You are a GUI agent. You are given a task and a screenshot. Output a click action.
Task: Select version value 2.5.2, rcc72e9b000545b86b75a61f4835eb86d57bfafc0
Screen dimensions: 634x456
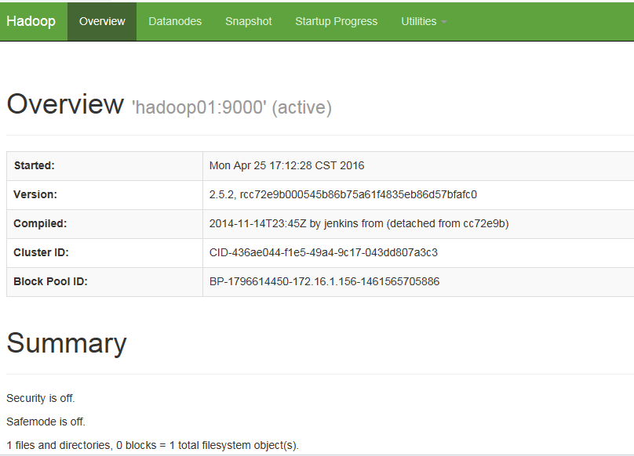tap(343, 194)
